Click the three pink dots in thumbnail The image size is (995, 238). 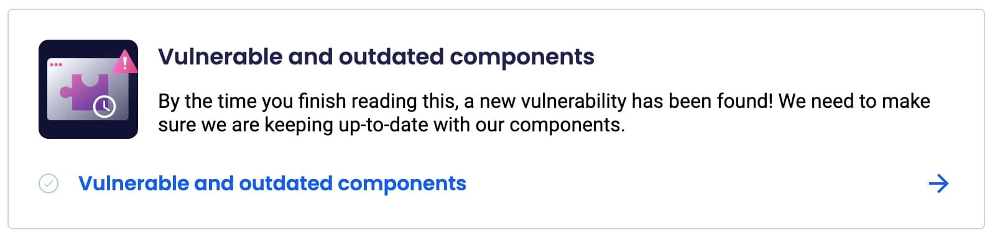pyautogui.click(x=55, y=64)
